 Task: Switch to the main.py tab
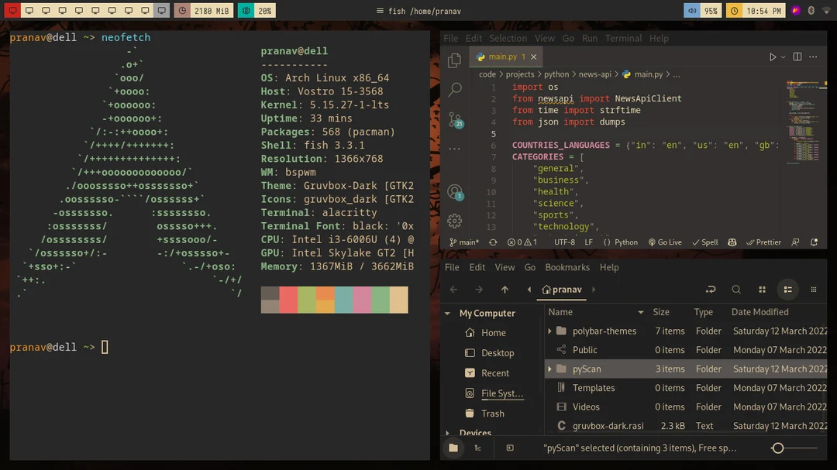(x=505, y=56)
